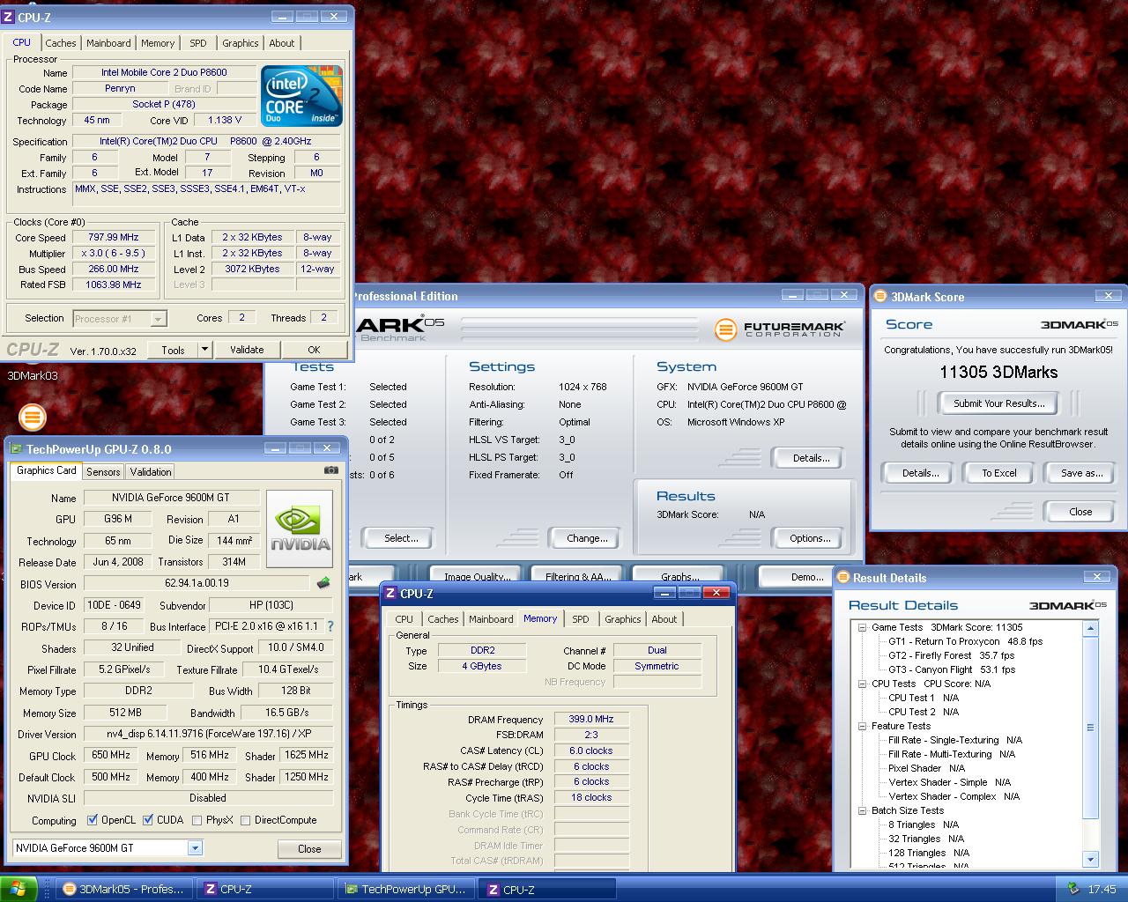Click the Windows Start button

pos(19,889)
